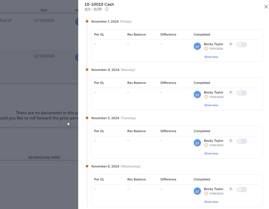This screenshot has height=209, width=269.
Task: Click the warning icon next to 11/01/2024
Action: [206, 49]
